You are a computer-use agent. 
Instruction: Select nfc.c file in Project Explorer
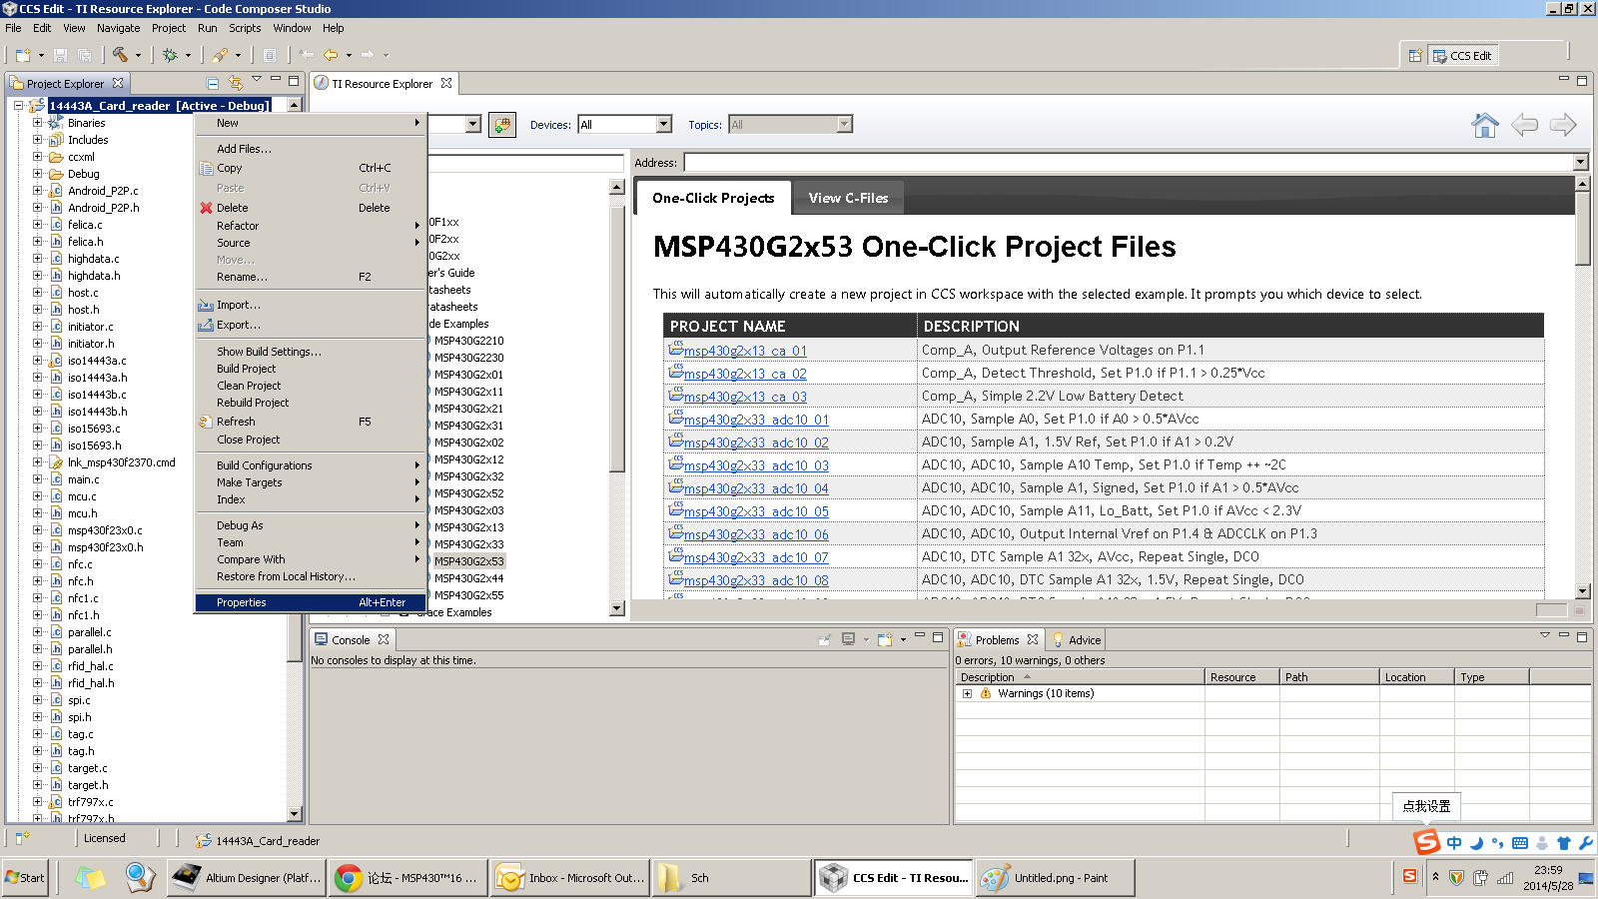80,564
